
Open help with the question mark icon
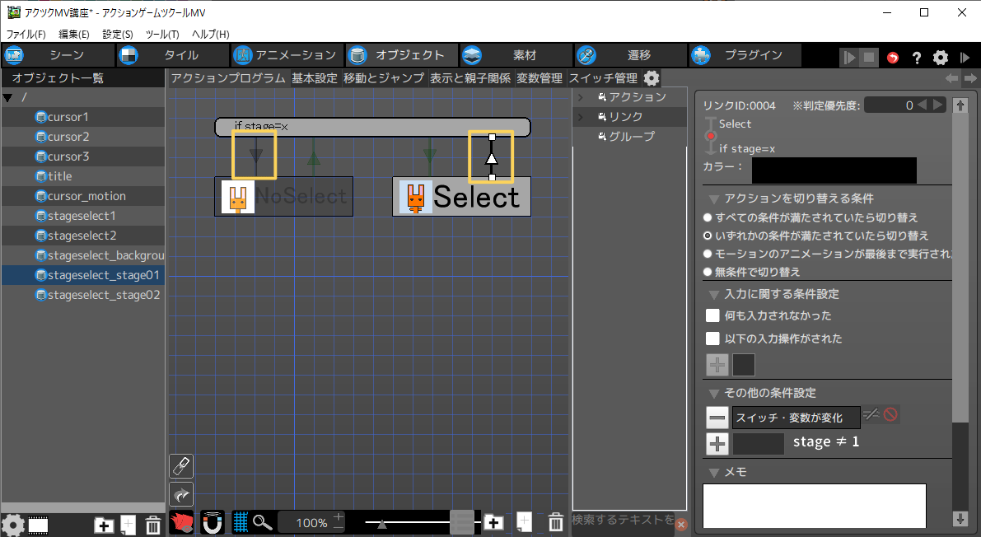(916, 58)
